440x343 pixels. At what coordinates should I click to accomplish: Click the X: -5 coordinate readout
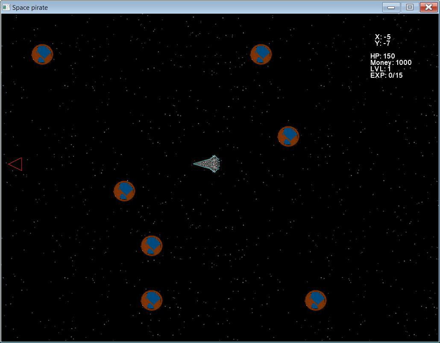(x=383, y=37)
